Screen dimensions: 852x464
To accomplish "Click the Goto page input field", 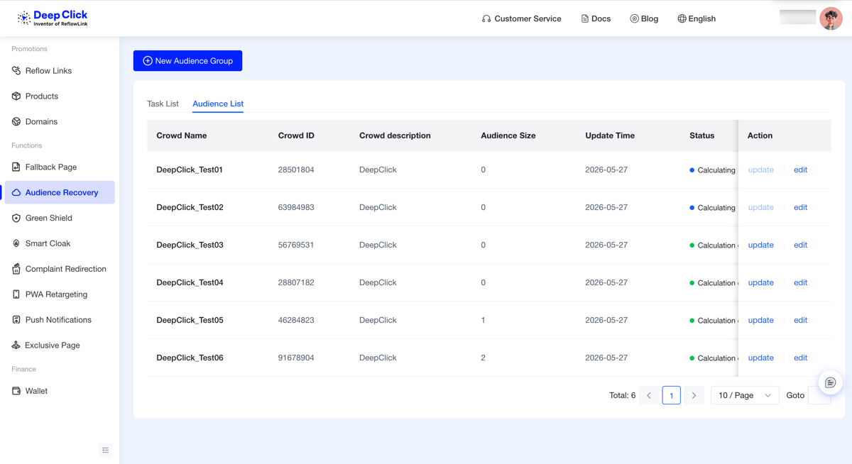I will (819, 395).
